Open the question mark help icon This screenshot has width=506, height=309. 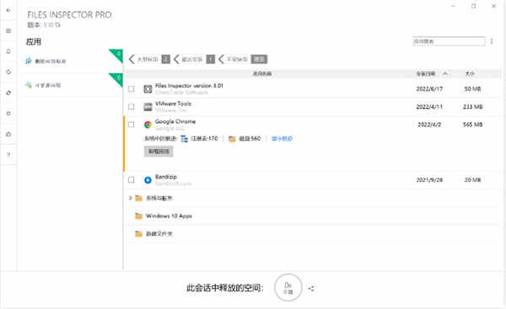coord(8,155)
